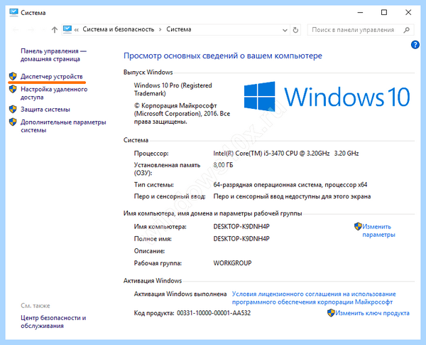Click the processor value Intel Core i5-3470
The image size is (426, 345).
286,154
